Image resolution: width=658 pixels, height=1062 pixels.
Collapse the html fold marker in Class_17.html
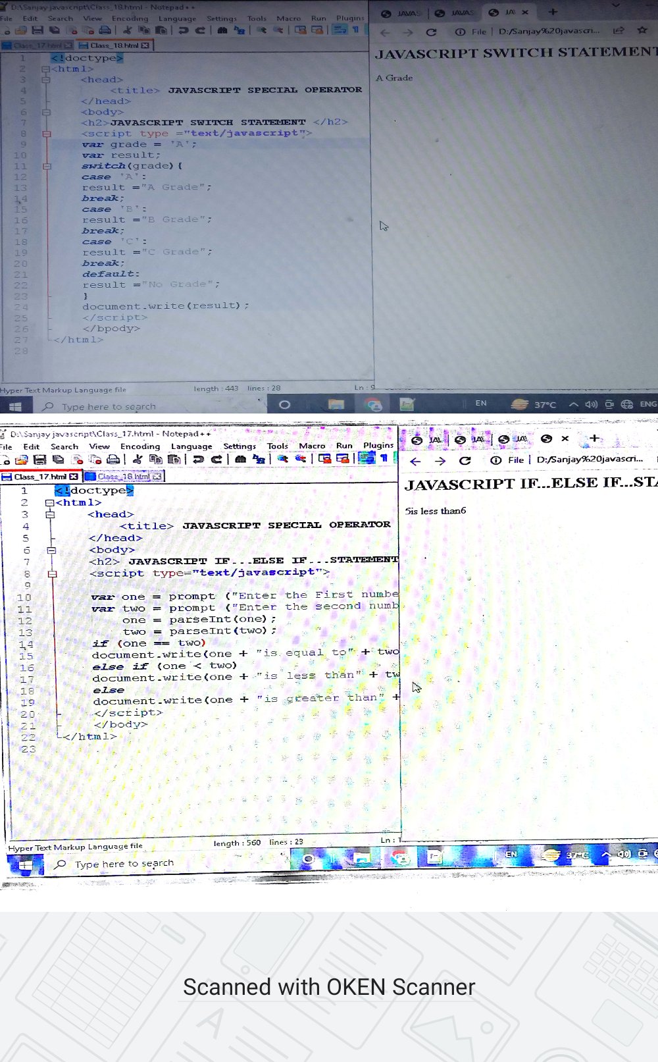click(x=49, y=503)
